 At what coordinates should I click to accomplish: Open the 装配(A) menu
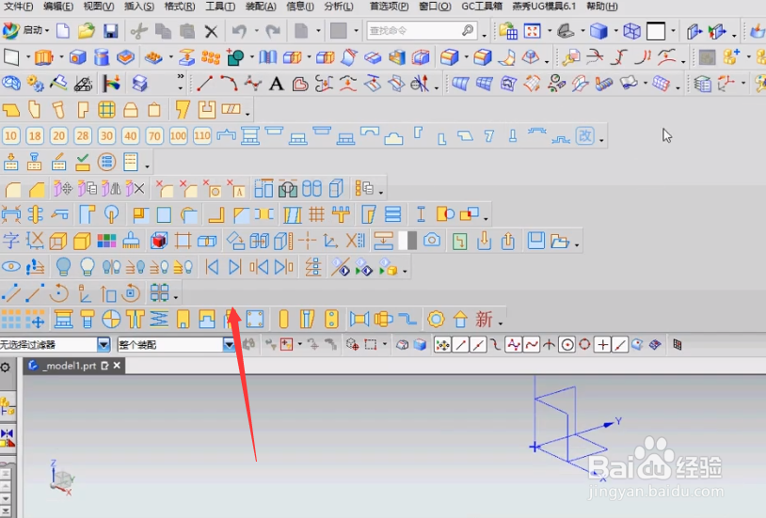[261, 7]
